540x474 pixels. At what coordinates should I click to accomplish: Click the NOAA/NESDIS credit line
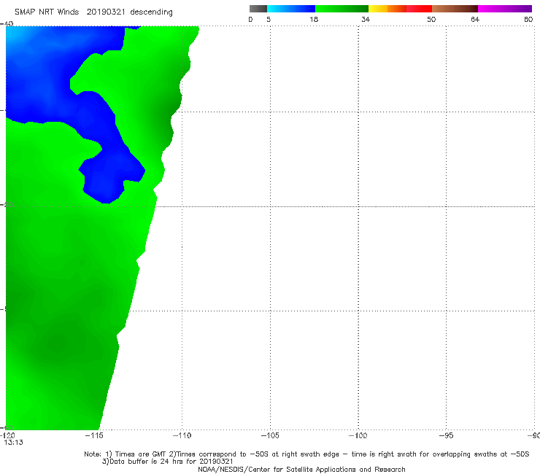coord(301,470)
